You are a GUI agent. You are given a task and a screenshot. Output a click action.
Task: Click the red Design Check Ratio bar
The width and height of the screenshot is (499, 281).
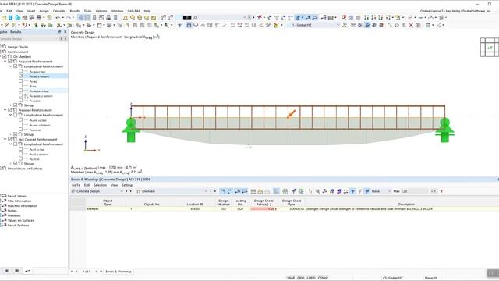click(x=263, y=208)
